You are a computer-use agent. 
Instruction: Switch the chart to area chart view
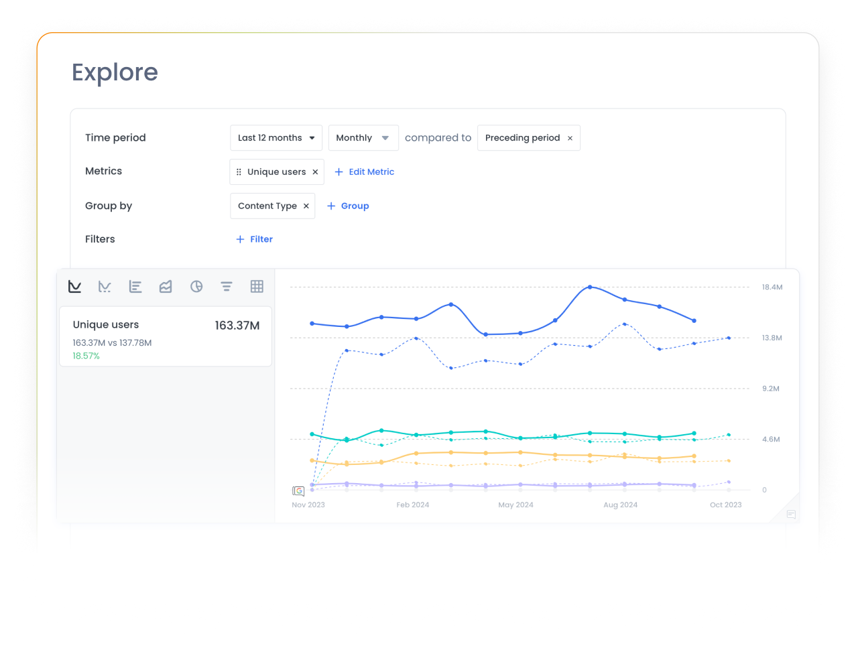click(166, 286)
